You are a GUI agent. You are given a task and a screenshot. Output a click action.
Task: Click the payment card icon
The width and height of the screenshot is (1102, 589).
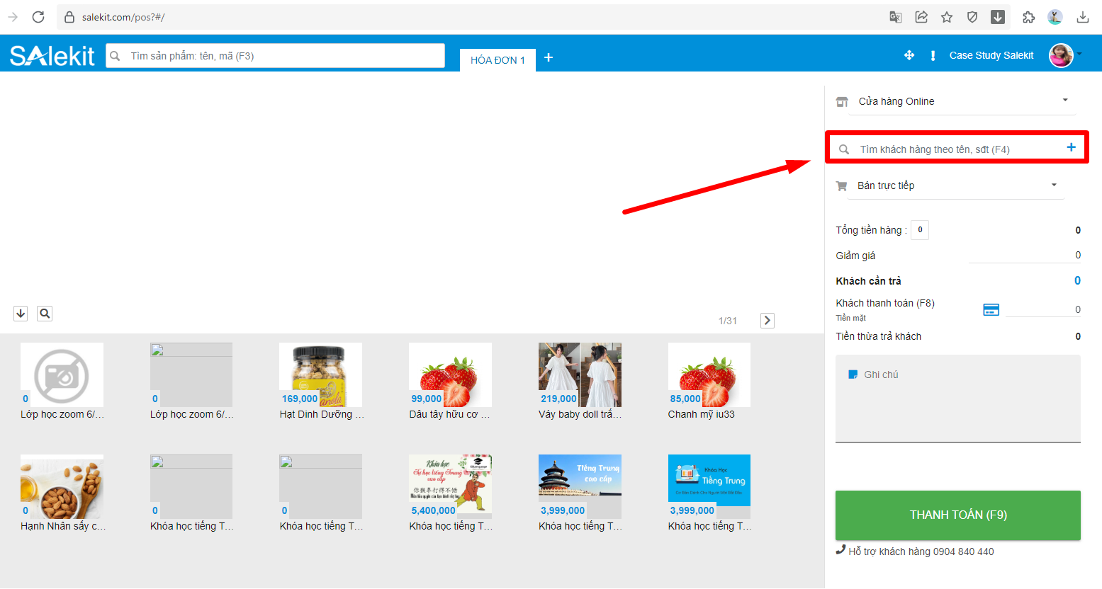(991, 309)
